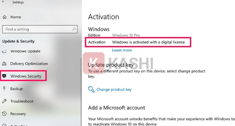Click the Windows Security shield icon
Viewport: 235px width, 126px height.
[4, 76]
